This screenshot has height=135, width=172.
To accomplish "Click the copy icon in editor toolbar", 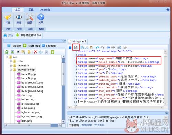I will pyautogui.click(x=82, y=47).
